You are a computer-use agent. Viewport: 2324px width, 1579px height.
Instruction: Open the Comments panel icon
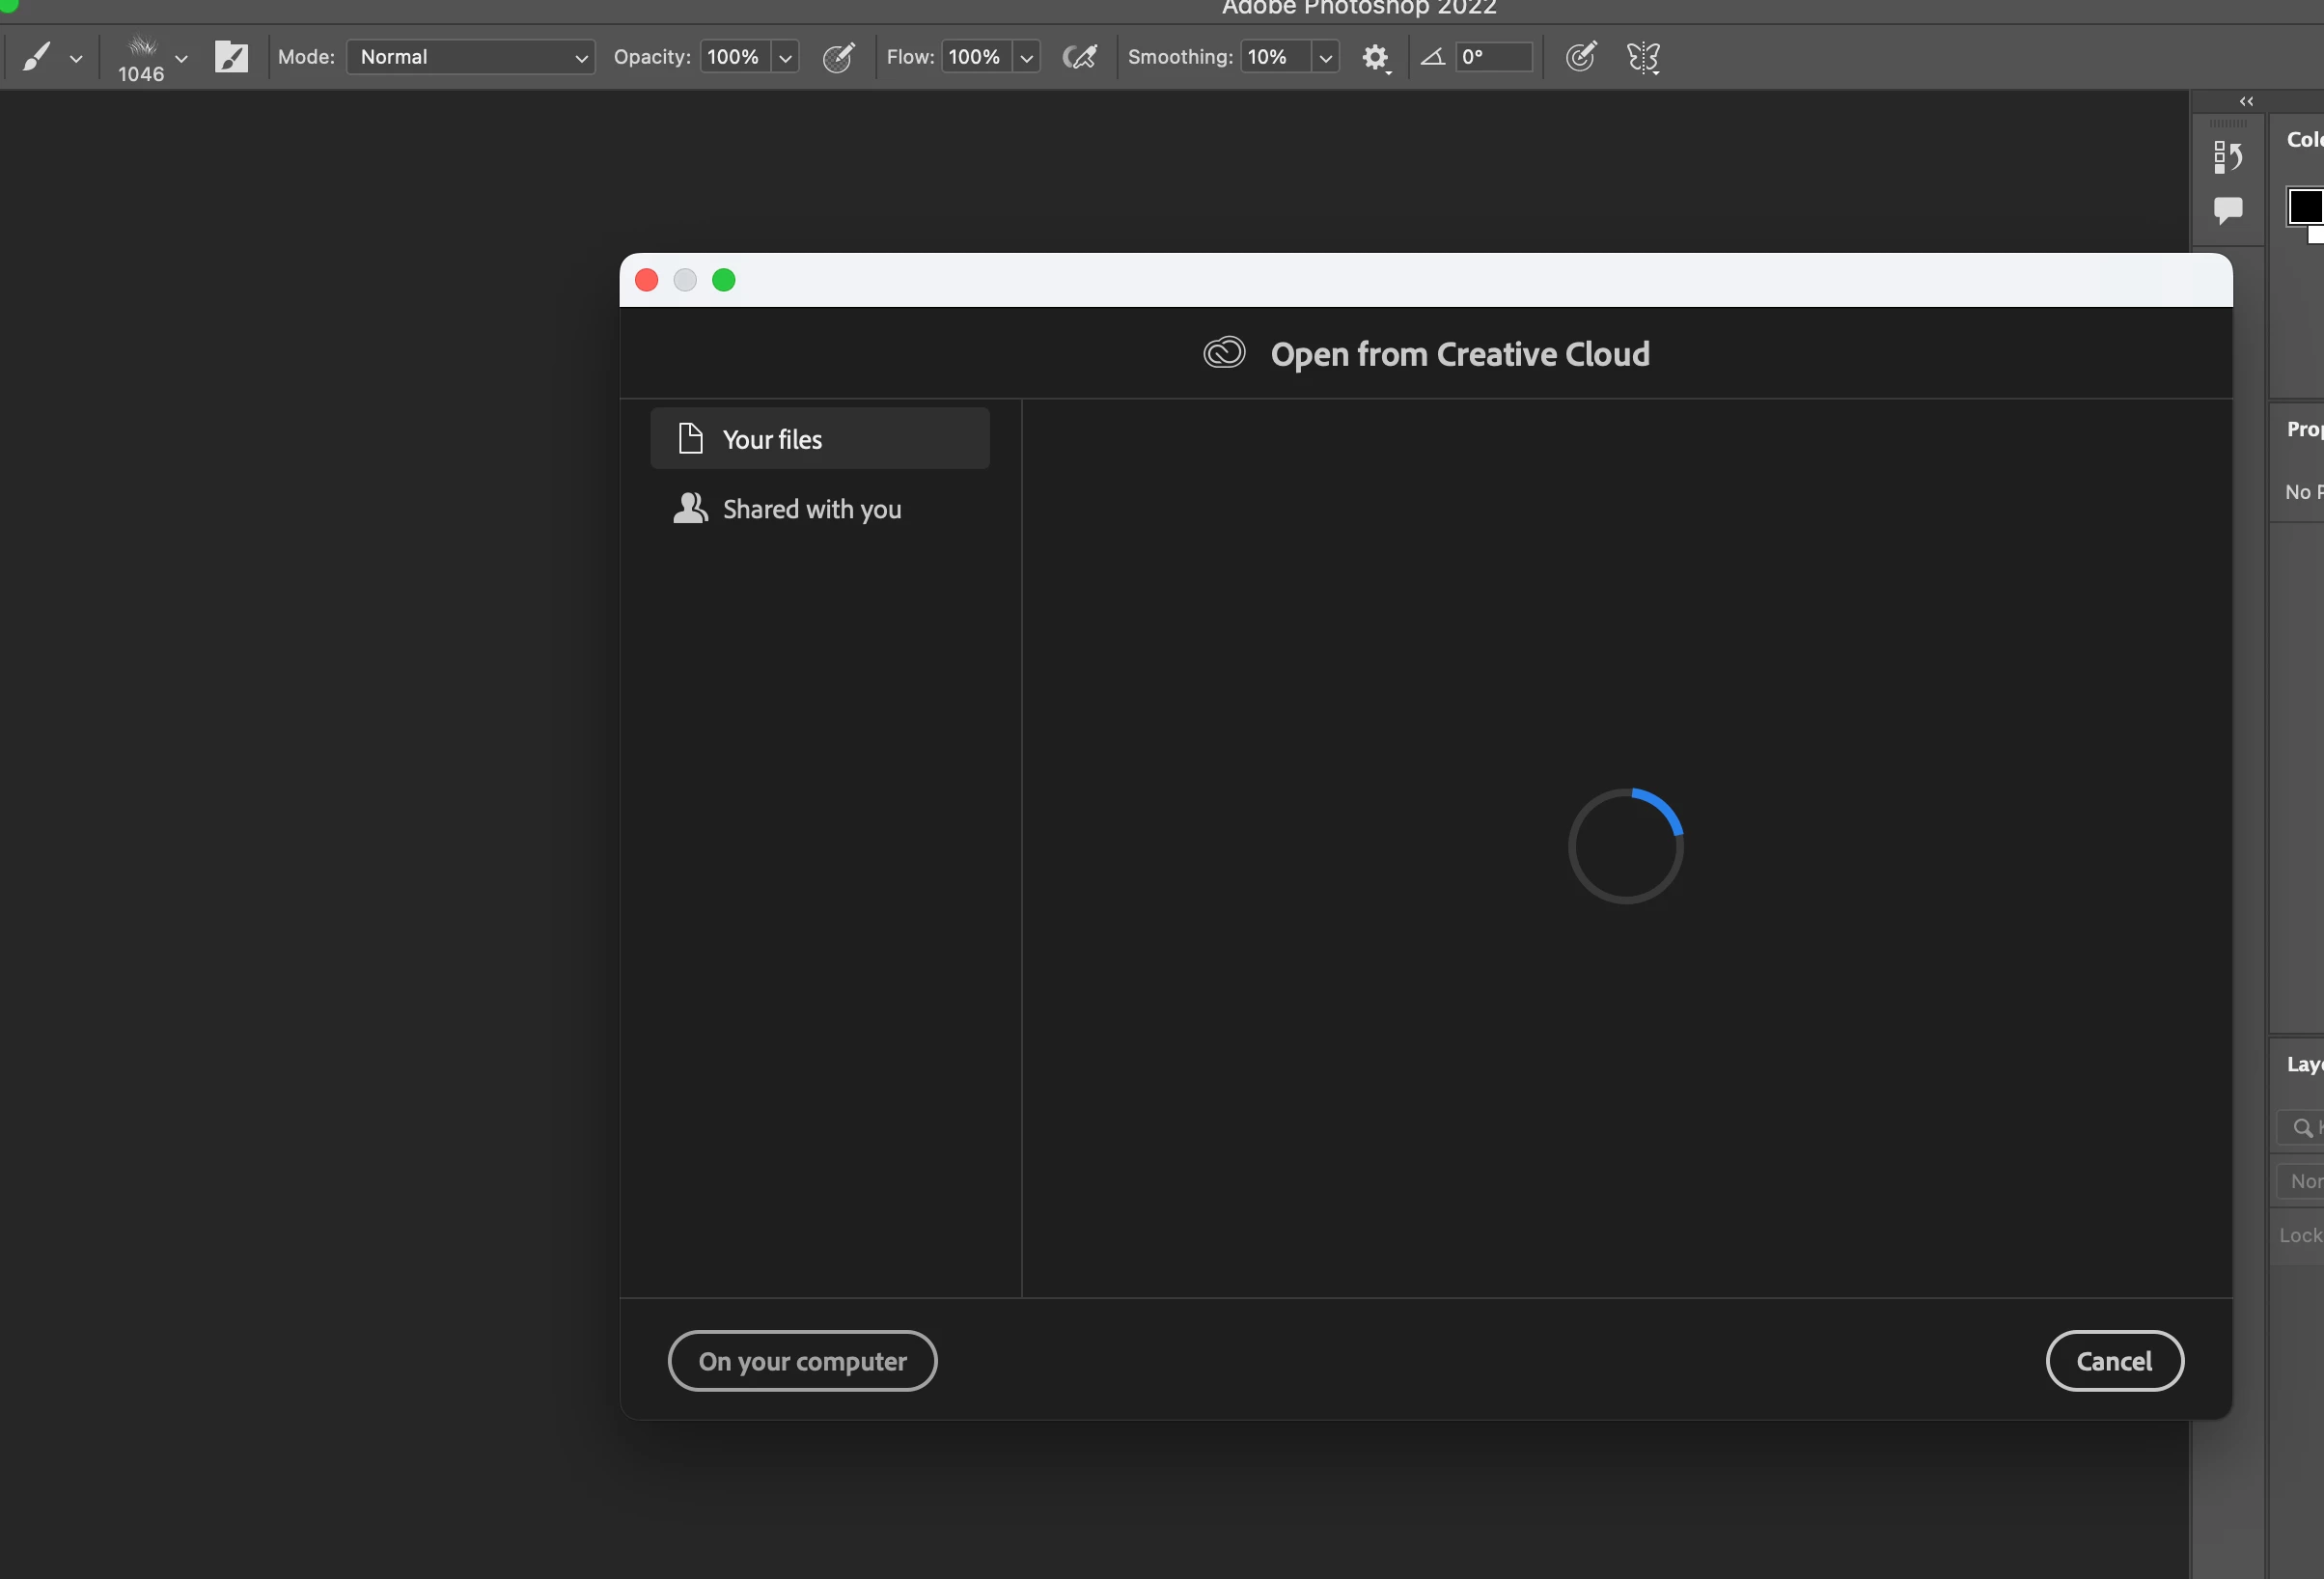(x=2227, y=210)
